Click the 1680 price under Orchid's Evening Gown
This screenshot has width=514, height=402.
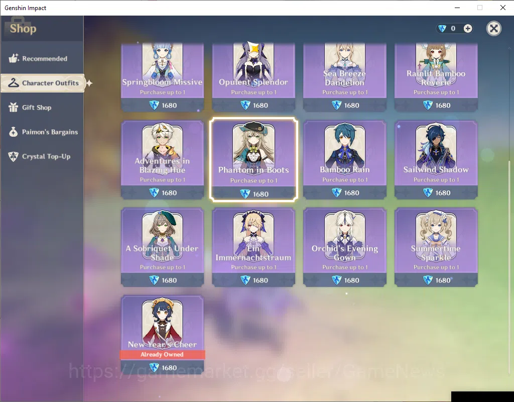pos(352,280)
